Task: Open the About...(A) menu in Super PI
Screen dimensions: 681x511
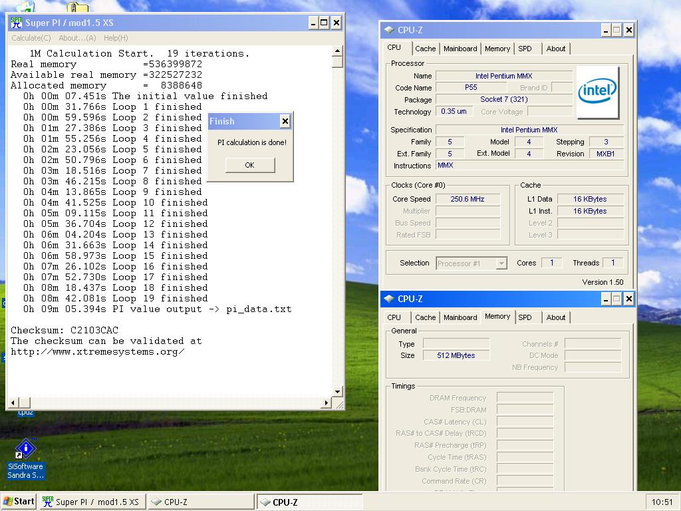Action: (77, 38)
